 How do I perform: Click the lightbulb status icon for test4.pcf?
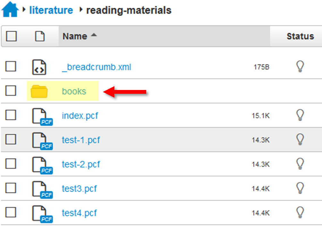point(300,213)
